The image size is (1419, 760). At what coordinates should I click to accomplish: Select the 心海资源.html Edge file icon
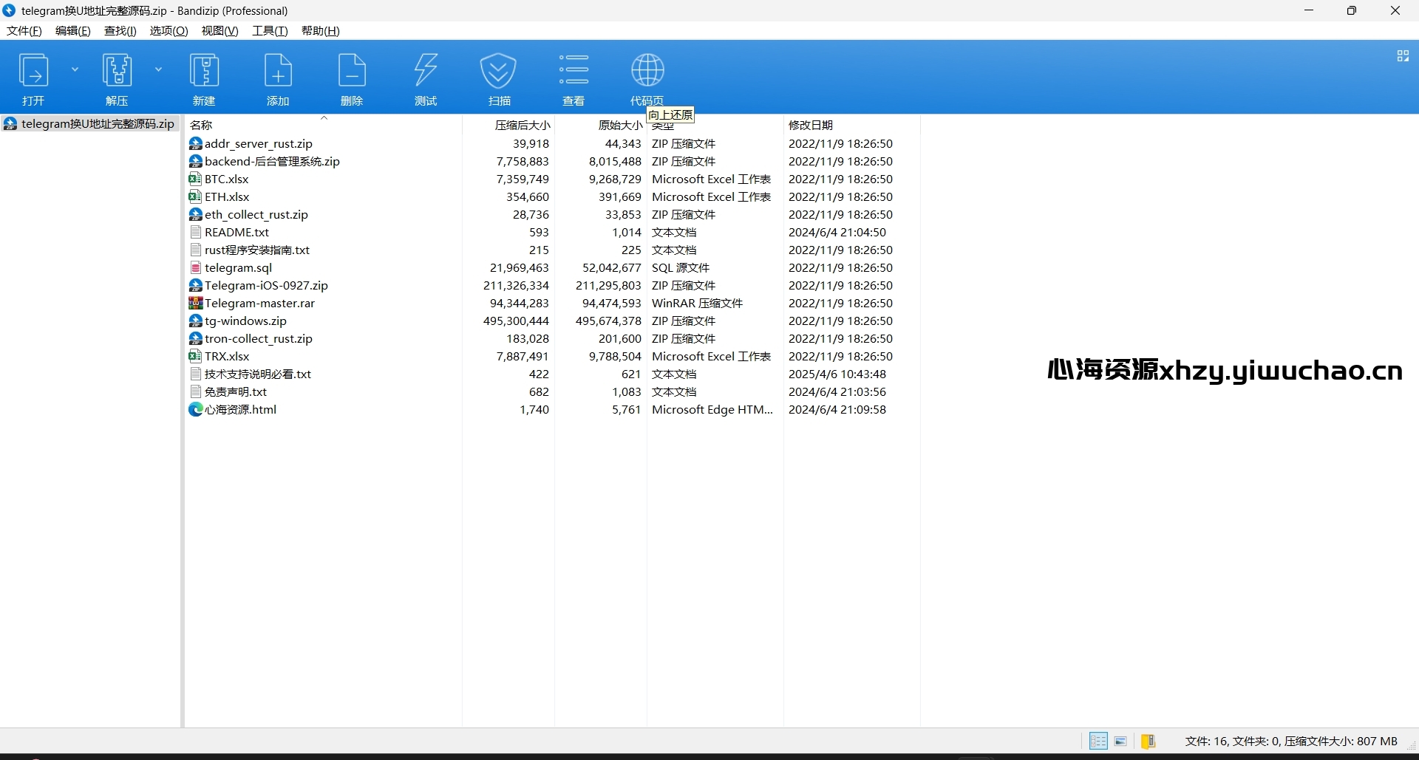[x=196, y=409]
